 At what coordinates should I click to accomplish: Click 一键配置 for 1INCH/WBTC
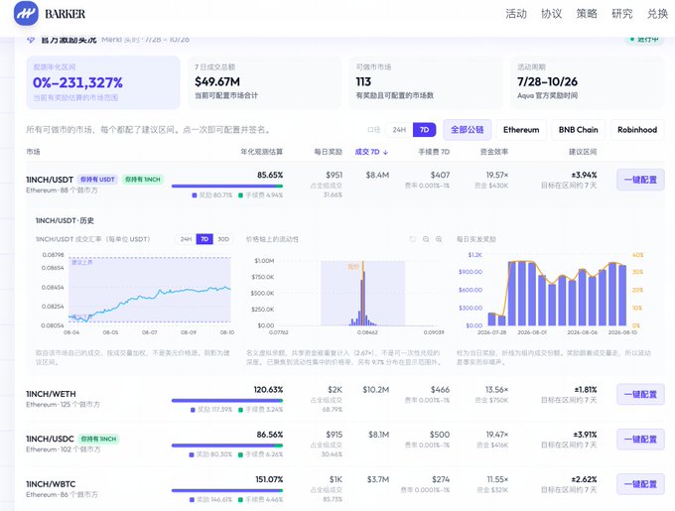pyautogui.click(x=640, y=484)
